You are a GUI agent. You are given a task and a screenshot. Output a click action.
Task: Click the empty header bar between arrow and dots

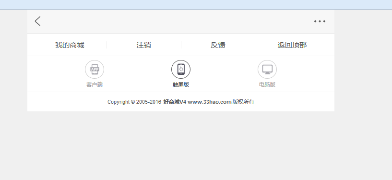click(178, 21)
